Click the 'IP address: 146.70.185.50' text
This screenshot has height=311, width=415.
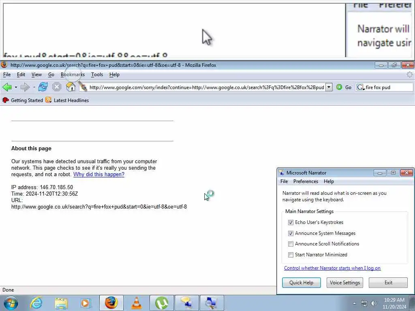[42, 187]
